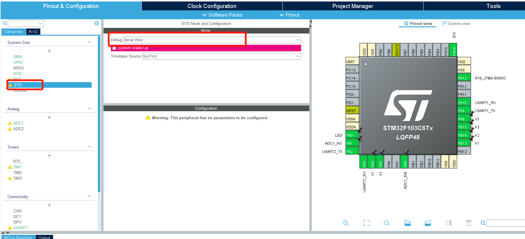Select TIM2 under Timers

point(17,173)
